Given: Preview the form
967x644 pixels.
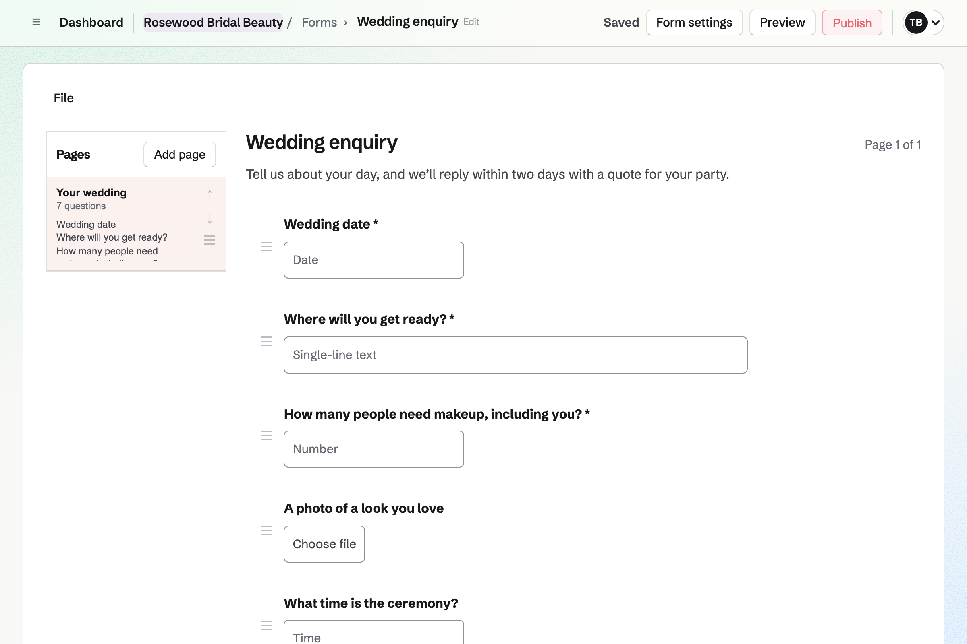Looking at the screenshot, I should pos(782,23).
